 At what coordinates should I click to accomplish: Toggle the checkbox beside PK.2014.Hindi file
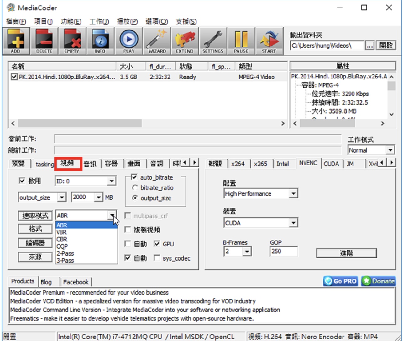point(14,77)
